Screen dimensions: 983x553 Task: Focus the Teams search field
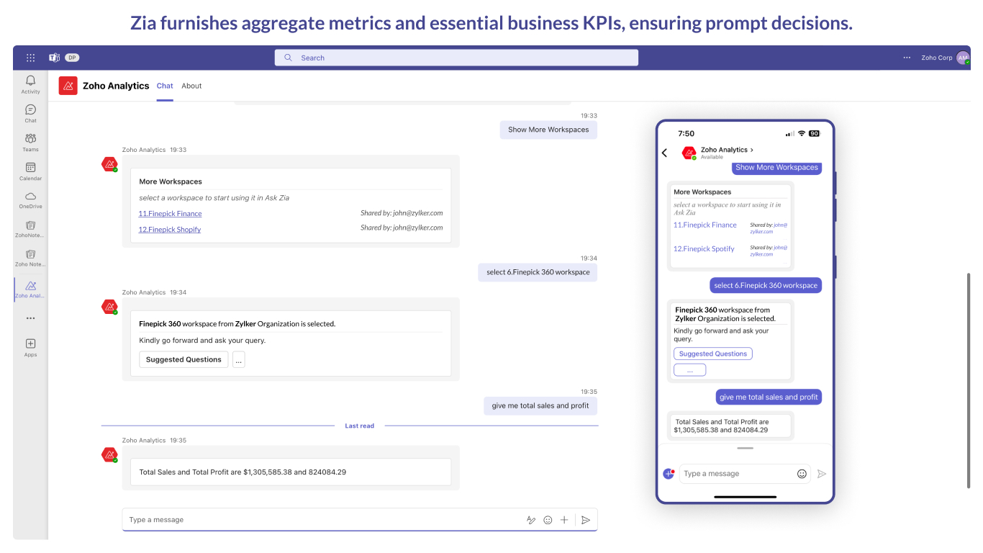pyautogui.click(x=456, y=58)
